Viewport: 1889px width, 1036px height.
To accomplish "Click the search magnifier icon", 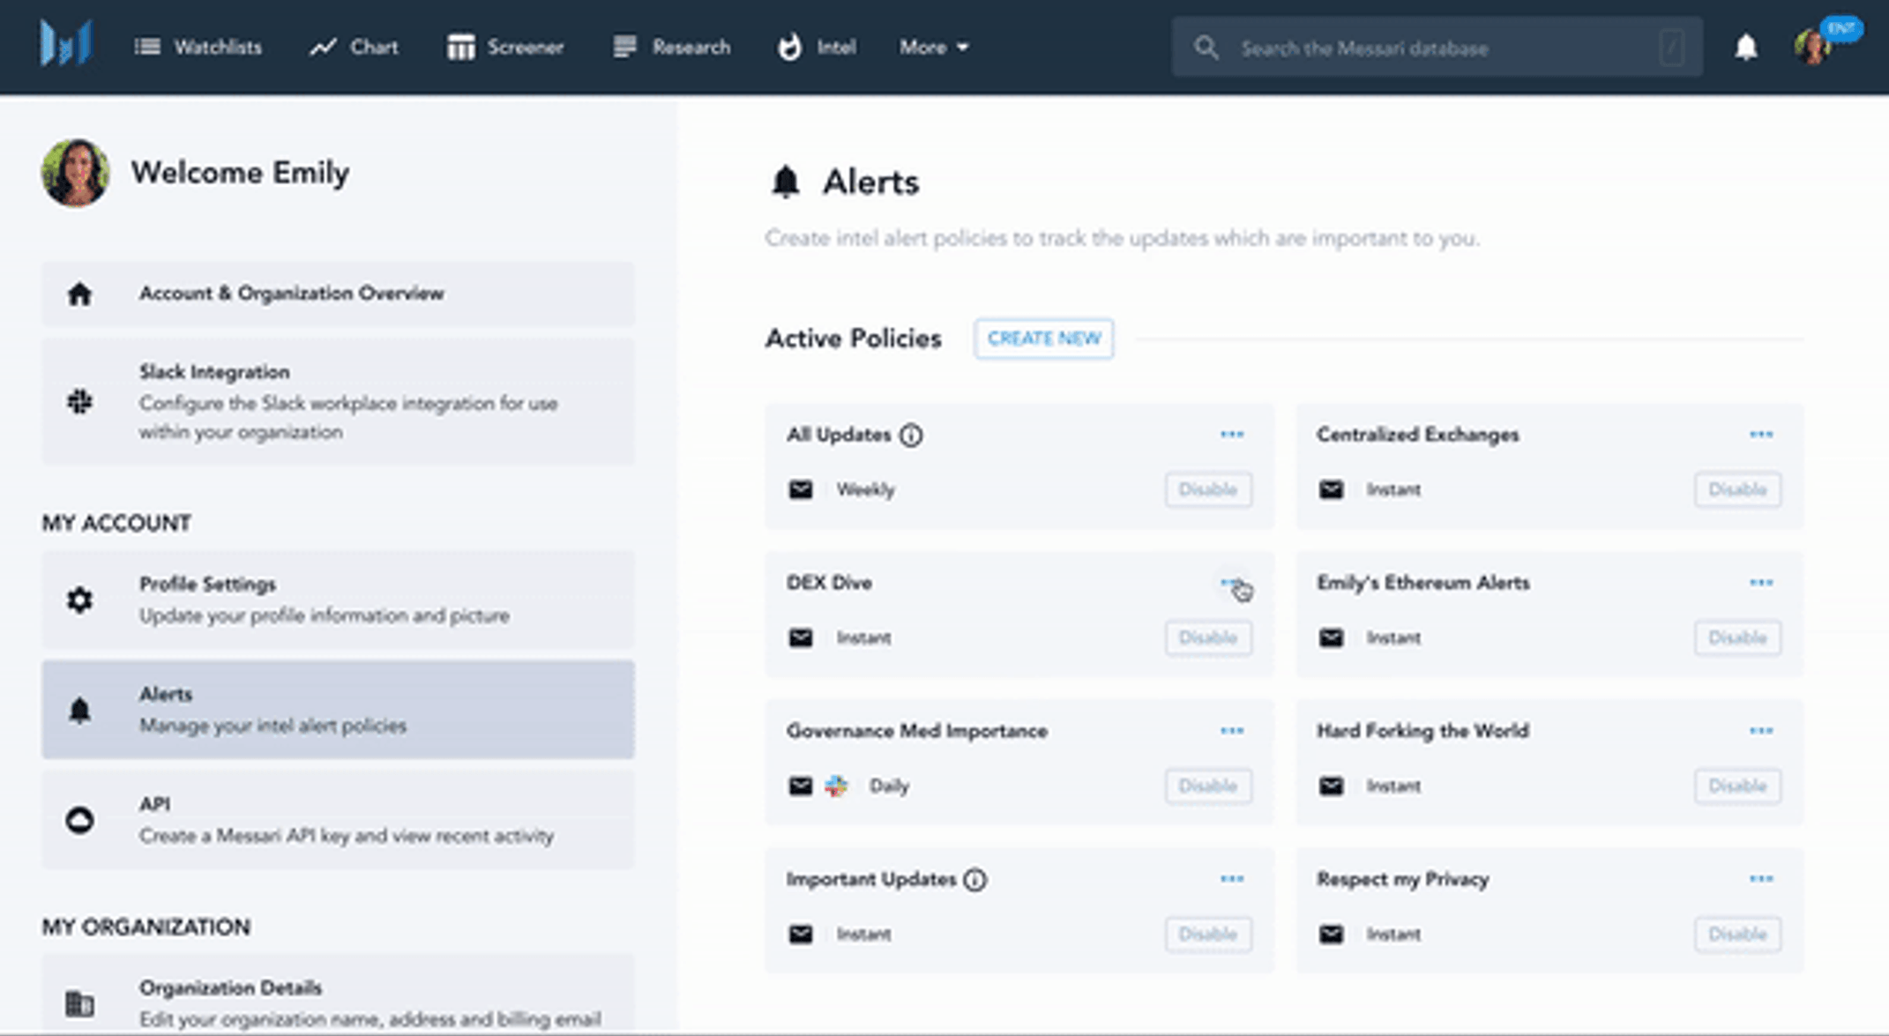I will (1206, 48).
